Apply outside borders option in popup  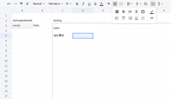pyautogui.click(x=143, y=12)
